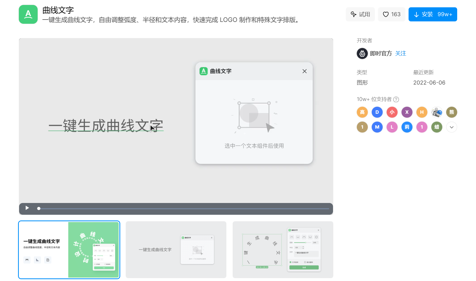
Task: Install the plugin via the 安装 button
Action: [433, 14]
